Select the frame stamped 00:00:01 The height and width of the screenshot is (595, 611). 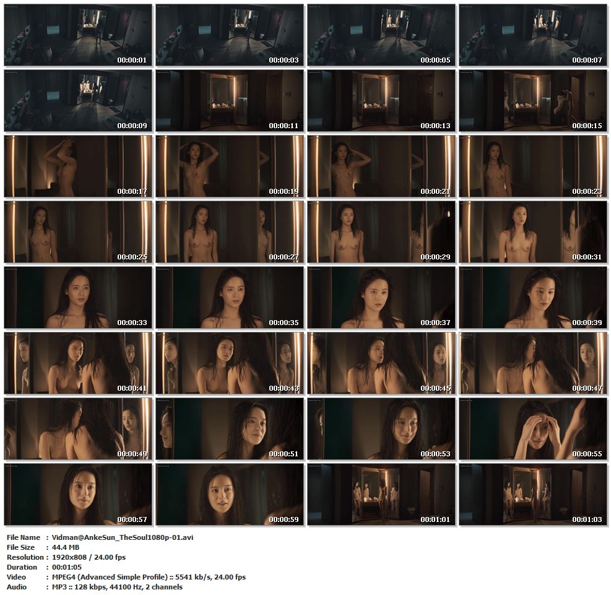(78, 35)
